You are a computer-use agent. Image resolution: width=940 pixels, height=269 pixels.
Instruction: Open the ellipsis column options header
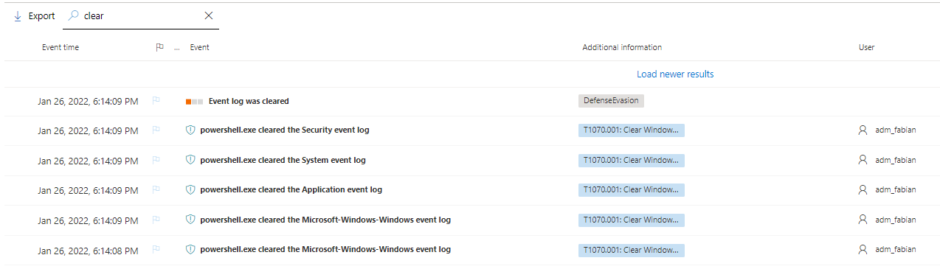click(177, 48)
